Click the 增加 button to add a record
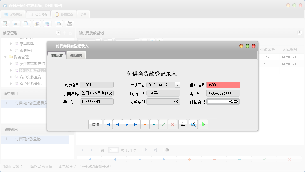Screen dimensions: 305x172 [95, 124]
